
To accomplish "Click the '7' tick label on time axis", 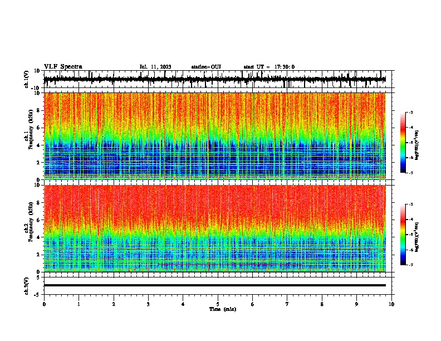I will click(x=287, y=304).
